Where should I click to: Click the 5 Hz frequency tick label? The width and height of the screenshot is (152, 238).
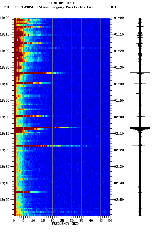click(x=23, y=221)
